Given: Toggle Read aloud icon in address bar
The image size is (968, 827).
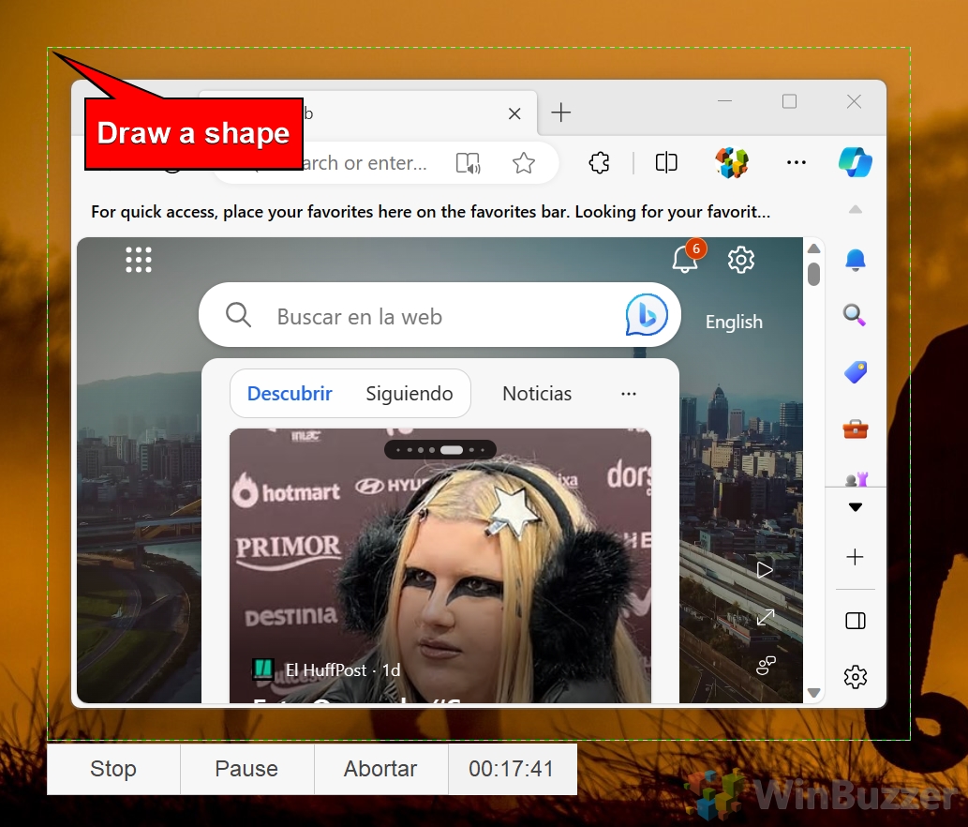Looking at the screenshot, I should coord(468,163).
